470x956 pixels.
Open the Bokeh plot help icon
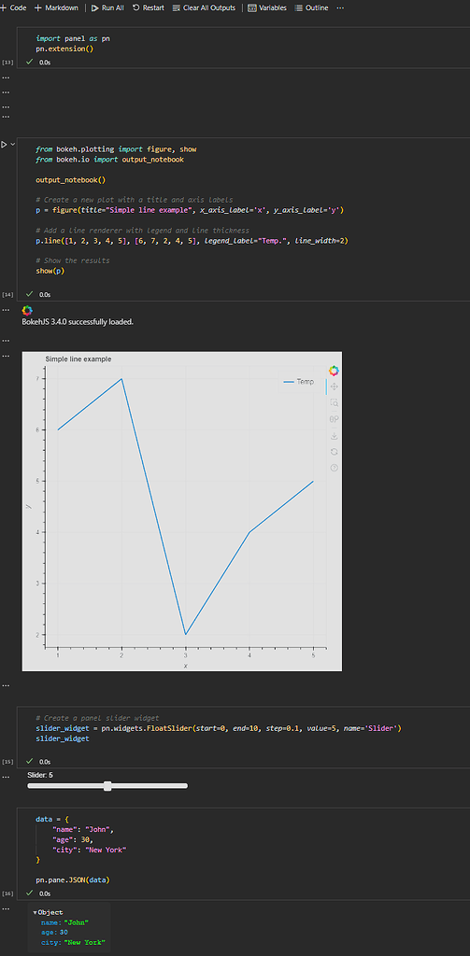[334, 468]
